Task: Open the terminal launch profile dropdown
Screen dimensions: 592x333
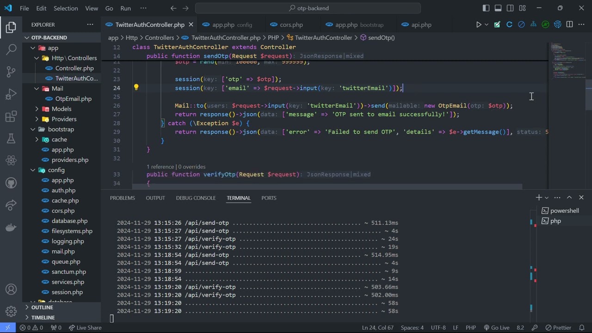Action: click(x=546, y=197)
